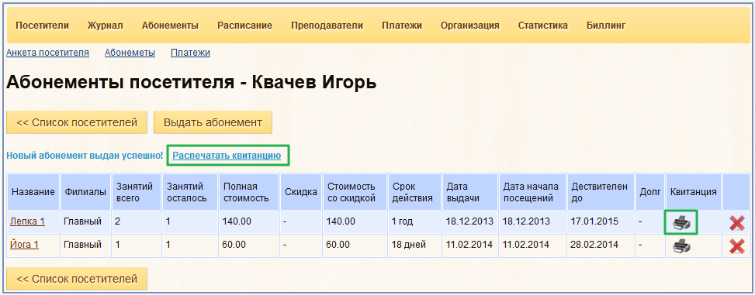Open the Платежи menu item
The width and height of the screenshot is (755, 295).
402,26
